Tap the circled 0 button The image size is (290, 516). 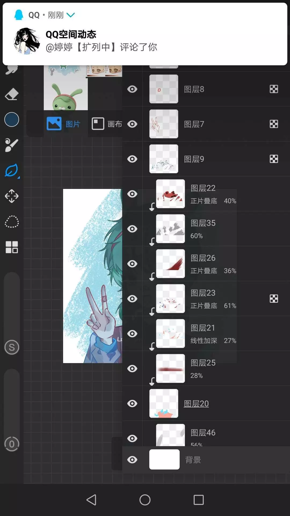tap(12, 444)
